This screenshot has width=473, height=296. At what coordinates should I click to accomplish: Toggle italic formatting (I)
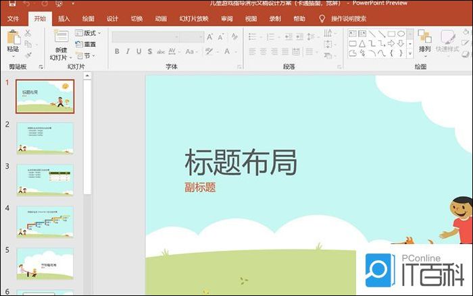point(128,51)
